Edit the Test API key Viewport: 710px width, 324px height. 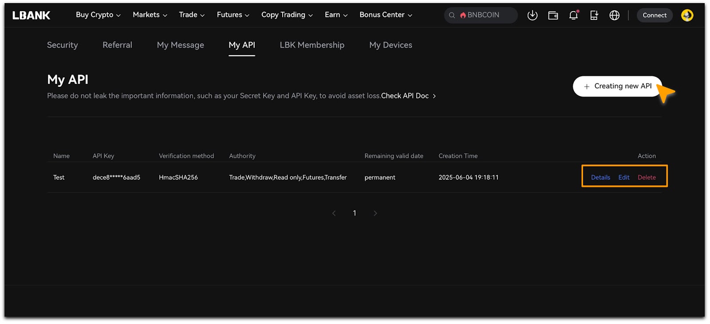pyautogui.click(x=624, y=177)
